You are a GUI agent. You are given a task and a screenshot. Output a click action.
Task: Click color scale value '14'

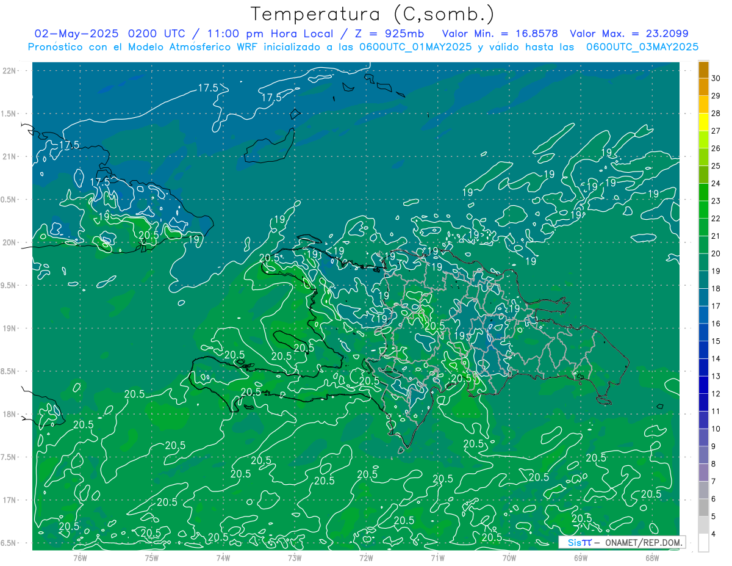[x=716, y=358]
